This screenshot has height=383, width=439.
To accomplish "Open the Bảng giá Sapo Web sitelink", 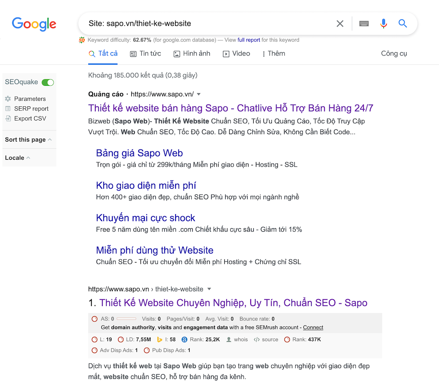I will 139,153.
